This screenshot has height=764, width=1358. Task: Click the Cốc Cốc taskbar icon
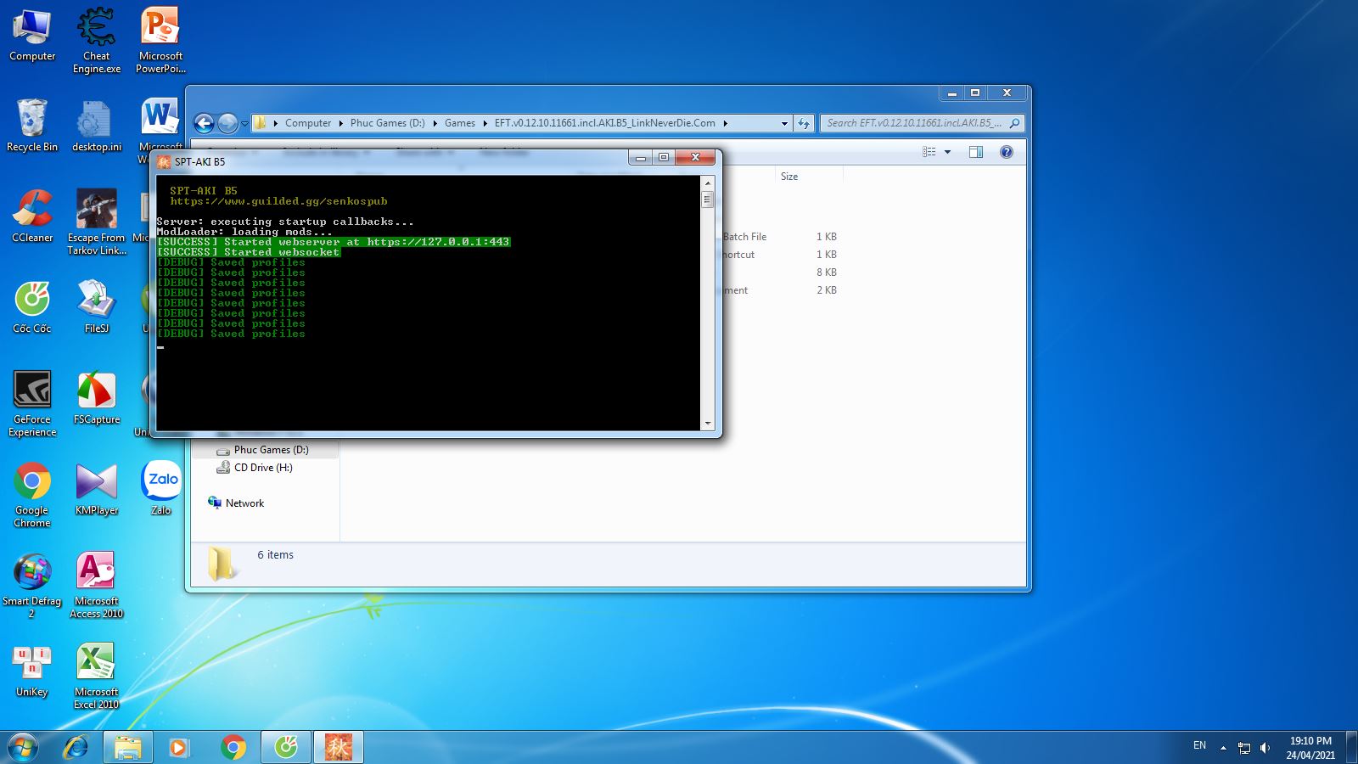tap(286, 748)
